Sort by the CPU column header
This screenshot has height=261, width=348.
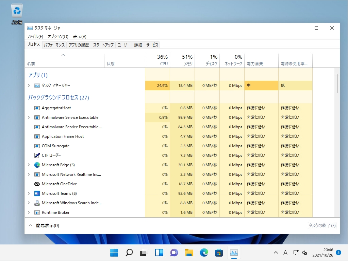[x=158, y=60]
